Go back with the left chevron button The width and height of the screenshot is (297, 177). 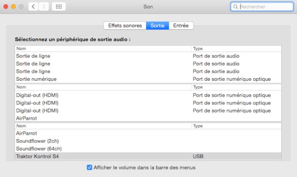pos(33,7)
